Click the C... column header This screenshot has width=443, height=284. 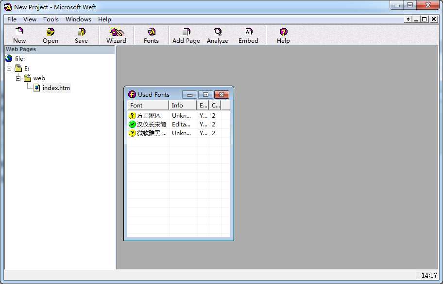[x=215, y=105]
